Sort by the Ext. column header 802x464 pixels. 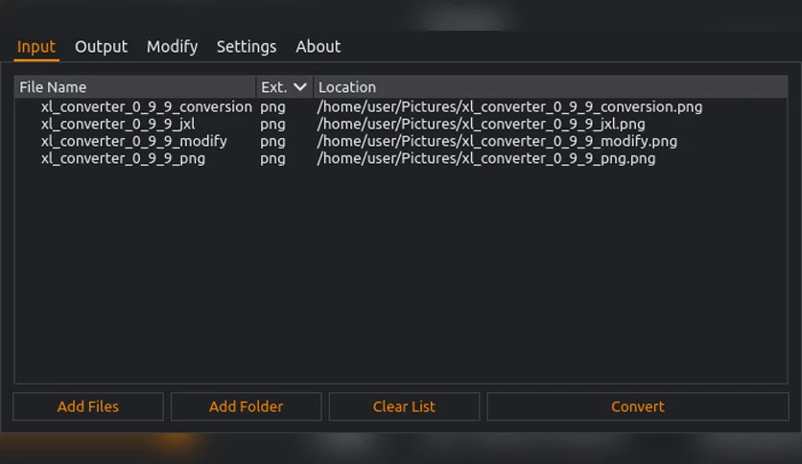point(284,87)
